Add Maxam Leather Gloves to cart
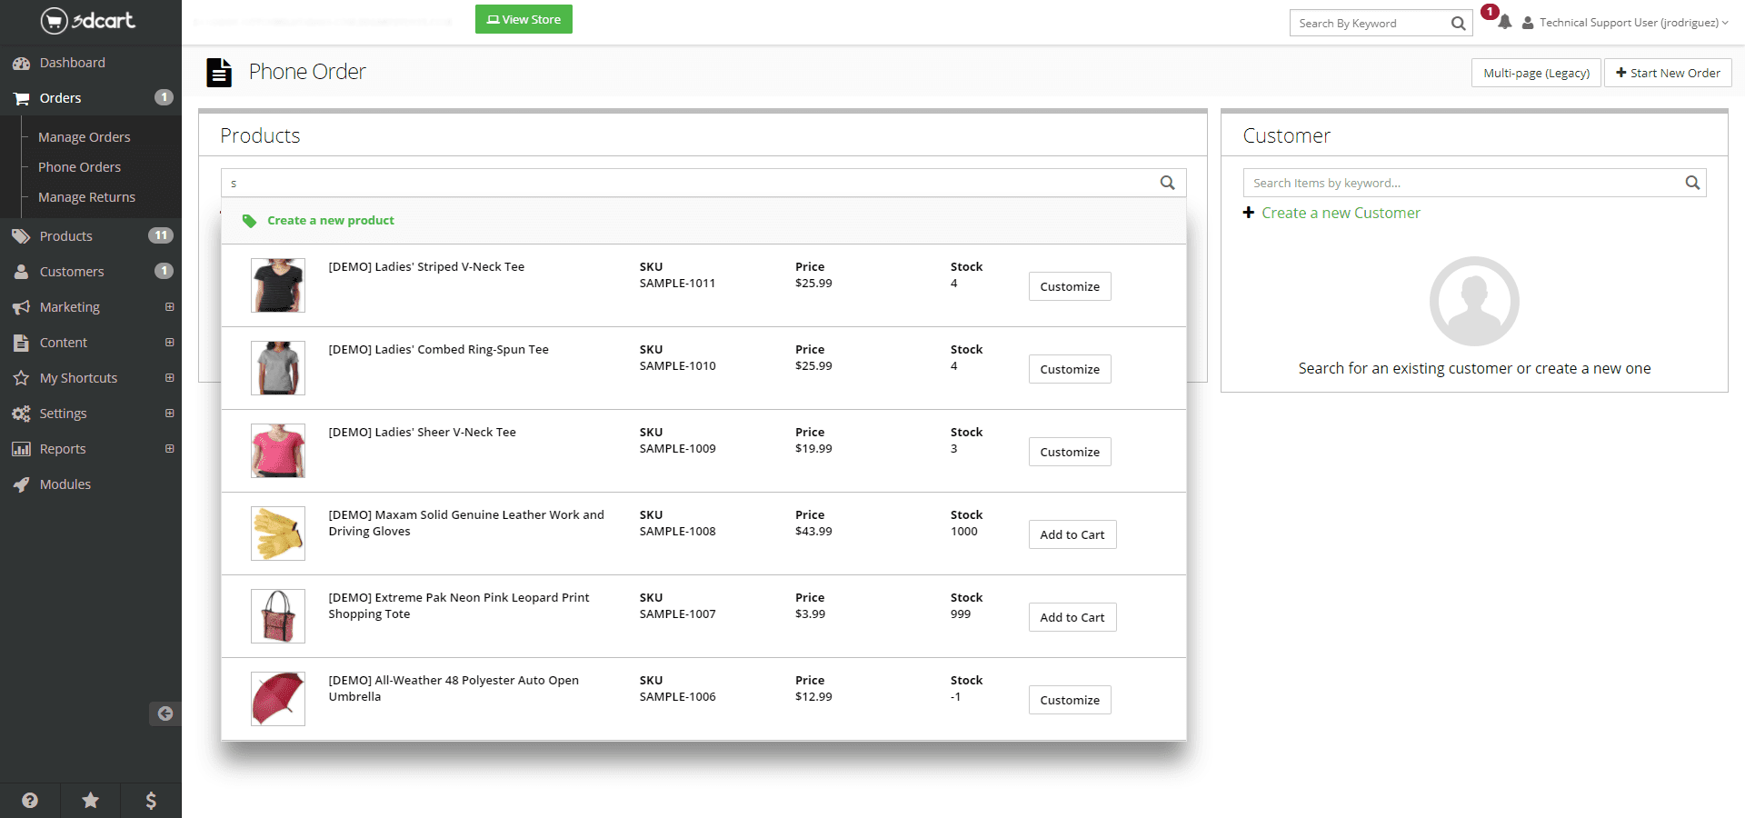This screenshot has height=818, width=1745. point(1072,534)
